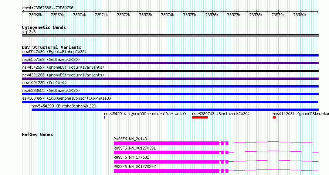Click the grey 4q13.3 cytogenetic band bar

click(x=170, y=36)
